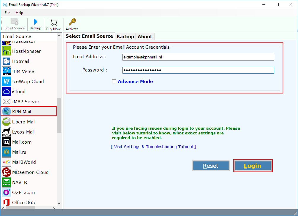
Task: Click the Activate key icon
Action: pos(72,22)
